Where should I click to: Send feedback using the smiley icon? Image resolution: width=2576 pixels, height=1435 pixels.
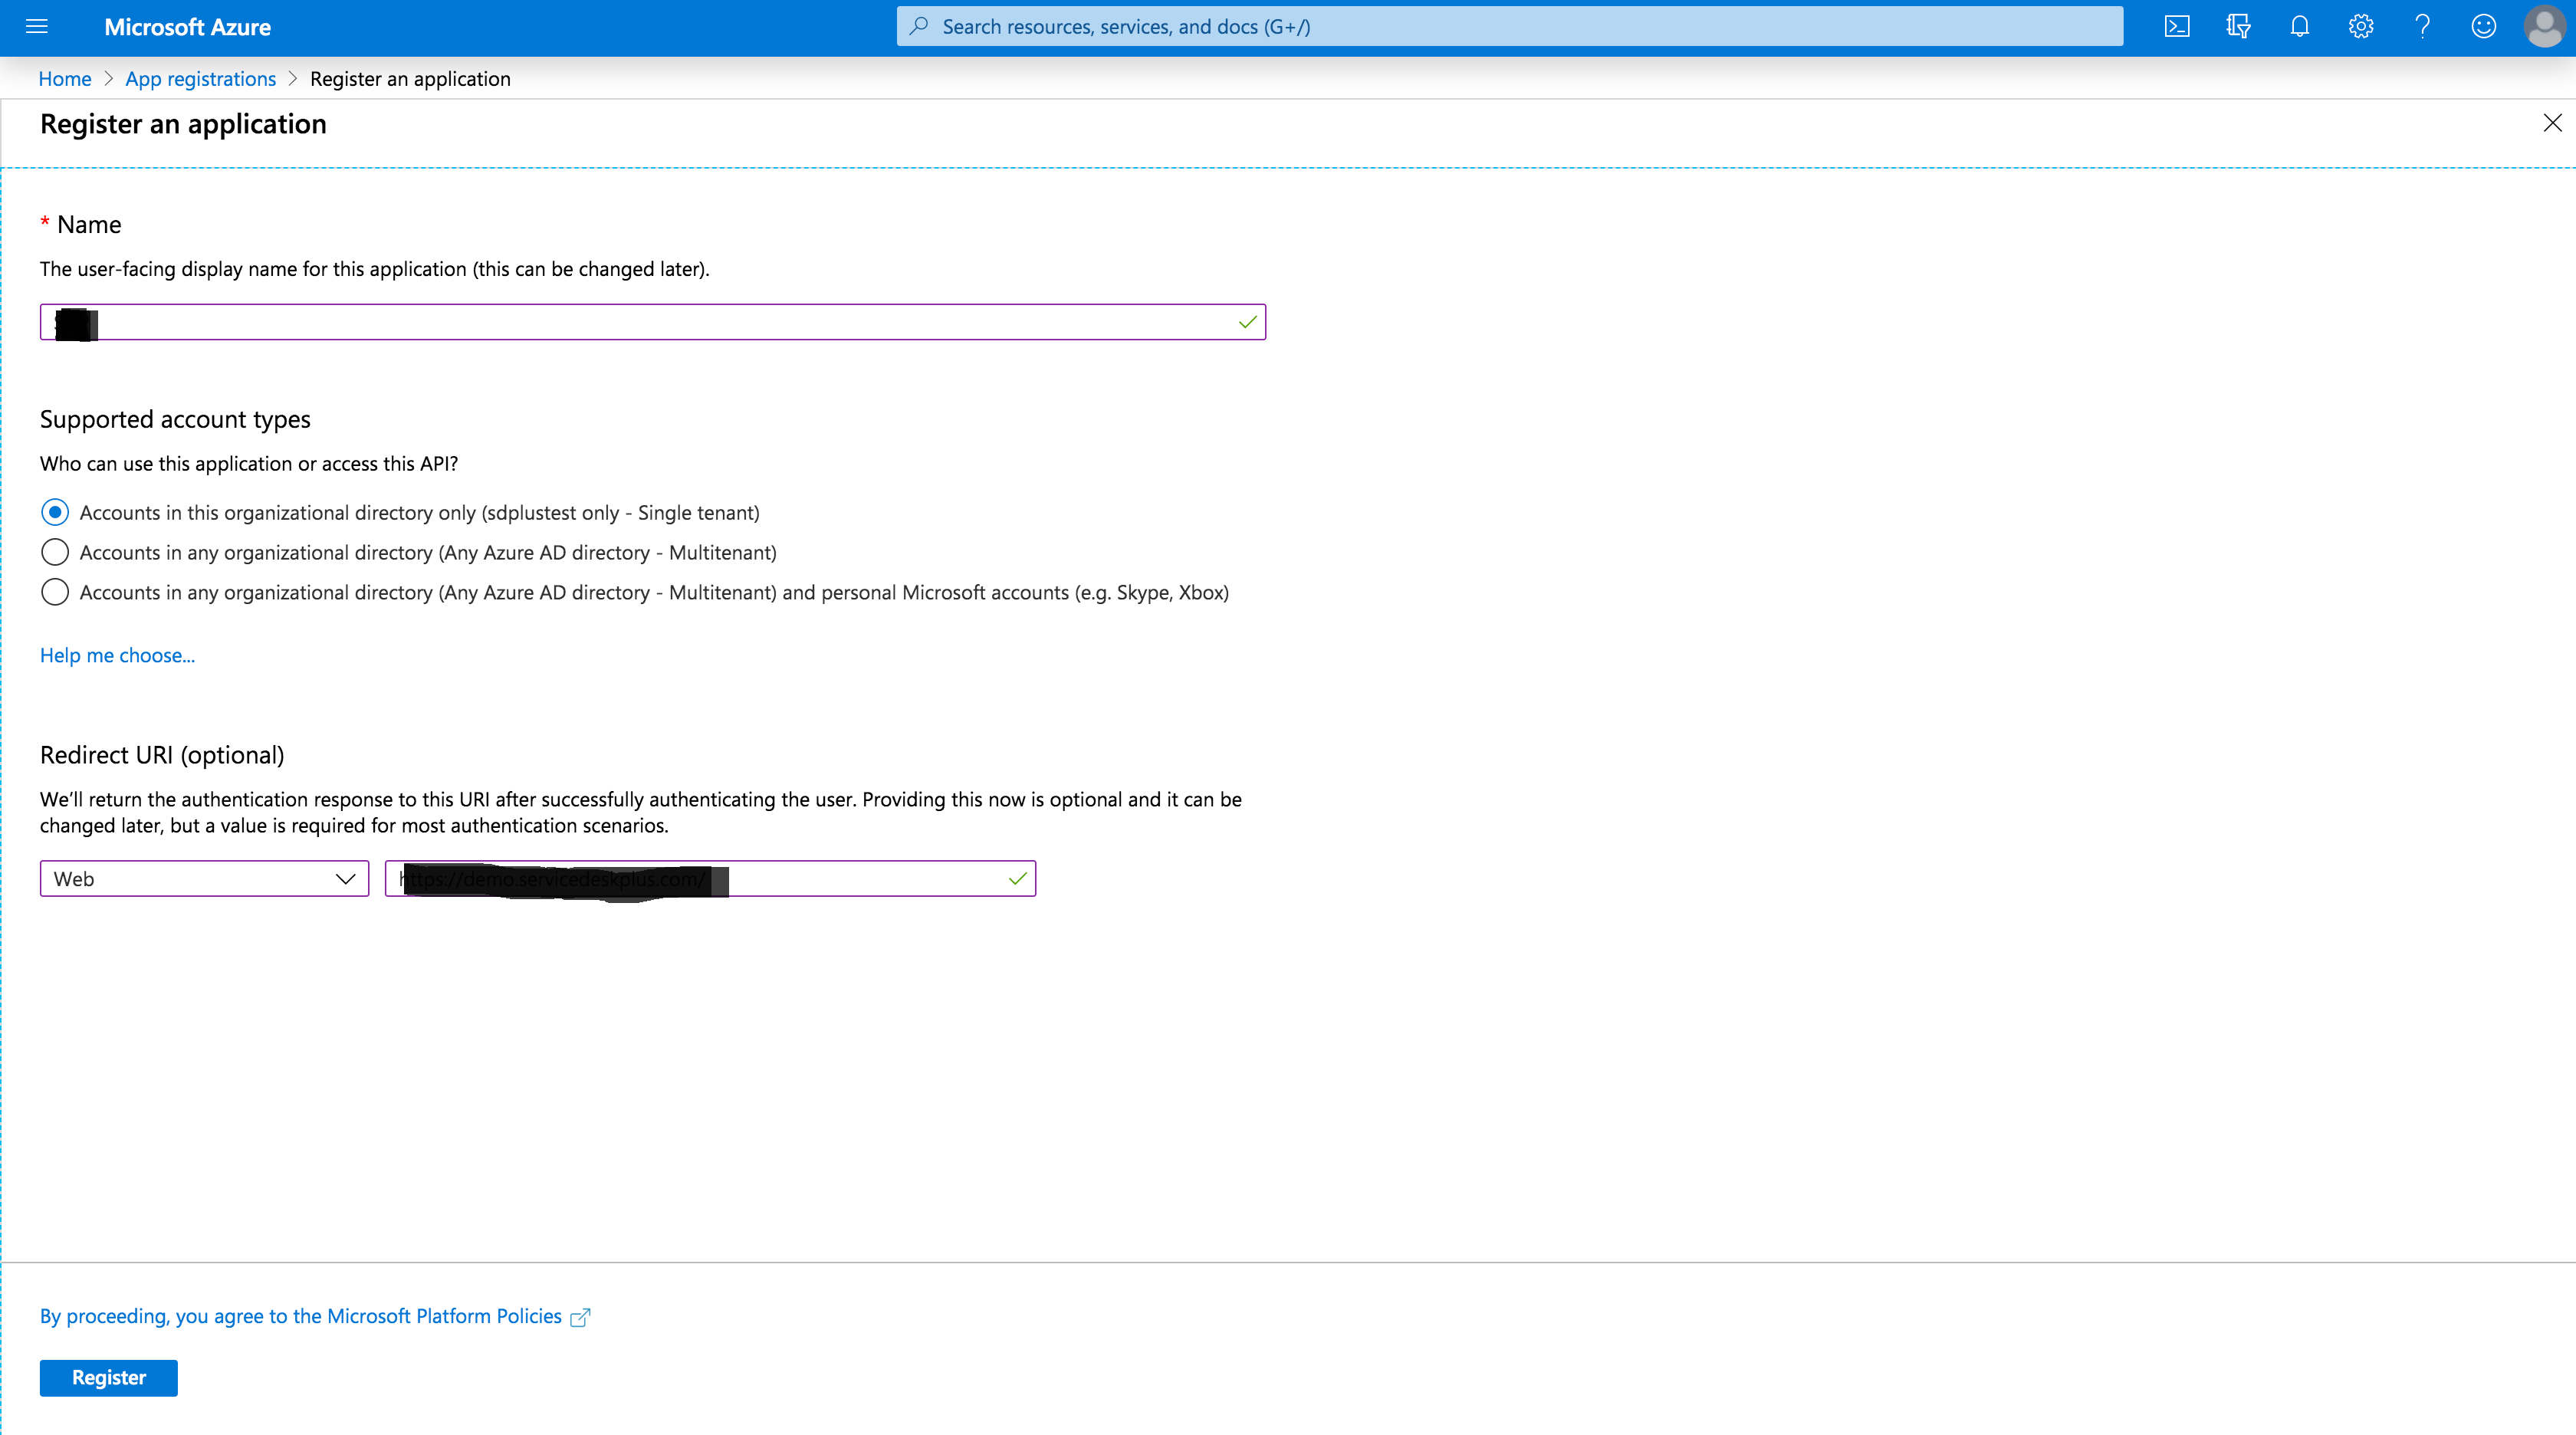pyautogui.click(x=2484, y=26)
